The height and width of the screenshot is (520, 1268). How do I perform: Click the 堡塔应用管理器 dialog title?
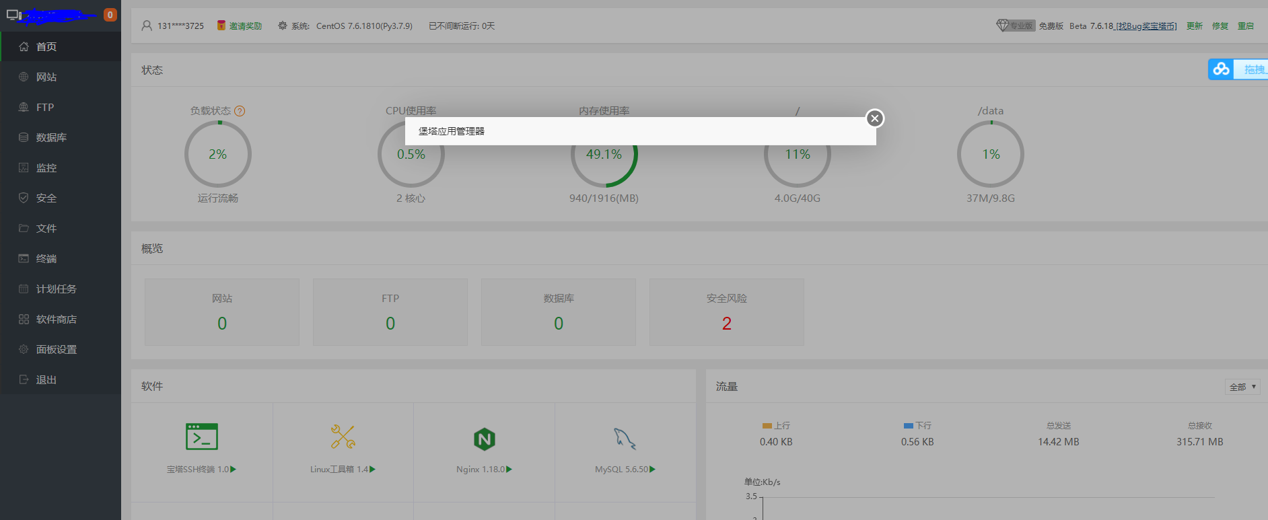tap(452, 131)
